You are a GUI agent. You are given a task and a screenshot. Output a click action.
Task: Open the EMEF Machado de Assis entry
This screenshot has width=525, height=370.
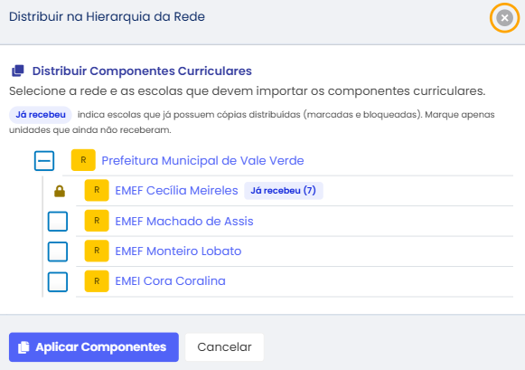(184, 222)
